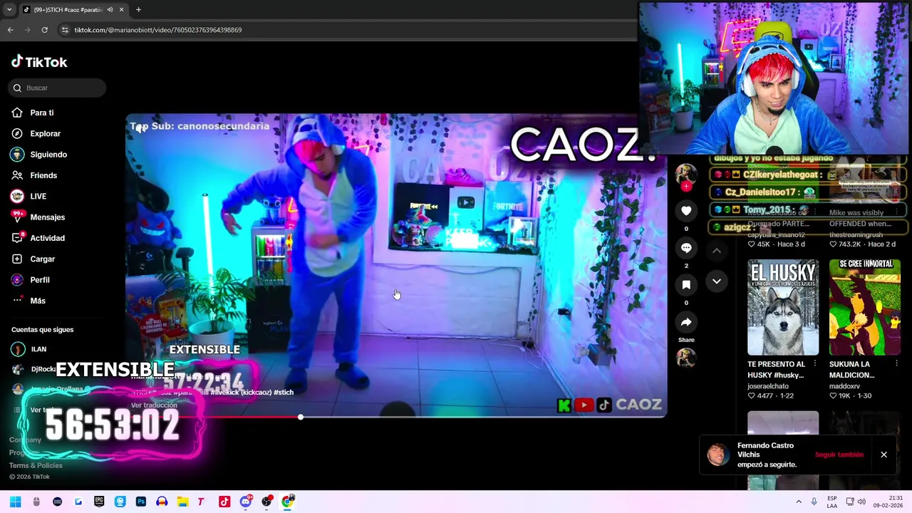Reload the TikTok page
The width and height of the screenshot is (912, 513).
tap(44, 30)
